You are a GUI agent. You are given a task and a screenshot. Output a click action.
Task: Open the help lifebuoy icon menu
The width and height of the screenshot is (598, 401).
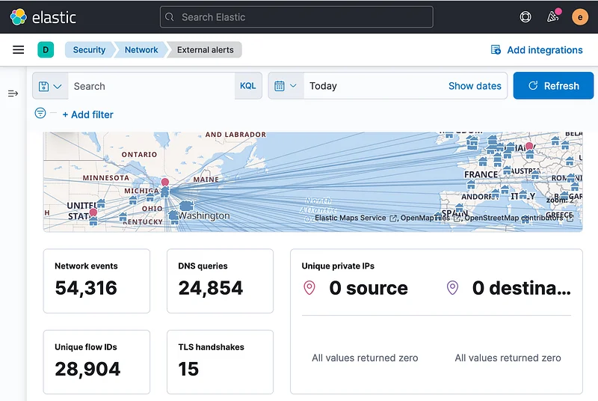[x=525, y=17]
